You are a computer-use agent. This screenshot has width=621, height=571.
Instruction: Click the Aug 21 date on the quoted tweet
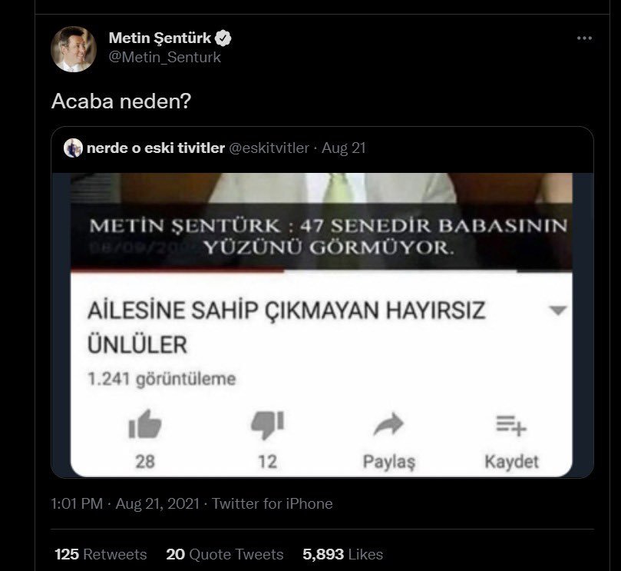(x=344, y=148)
